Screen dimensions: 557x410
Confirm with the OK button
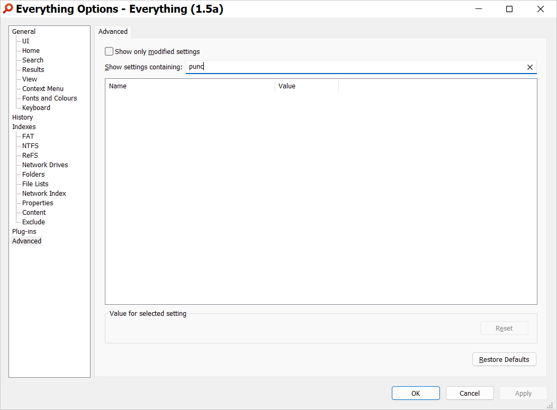tap(416, 393)
